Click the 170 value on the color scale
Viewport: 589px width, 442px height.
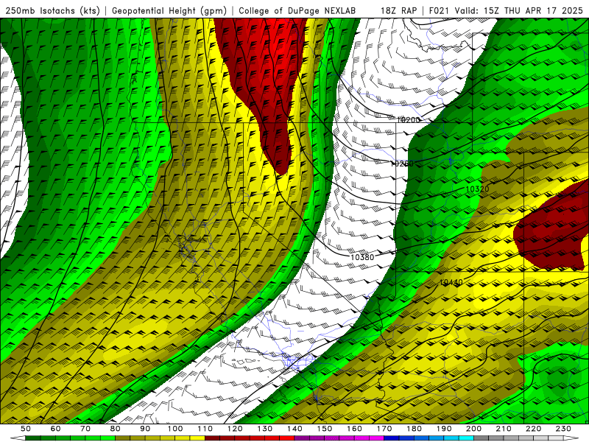point(384,429)
